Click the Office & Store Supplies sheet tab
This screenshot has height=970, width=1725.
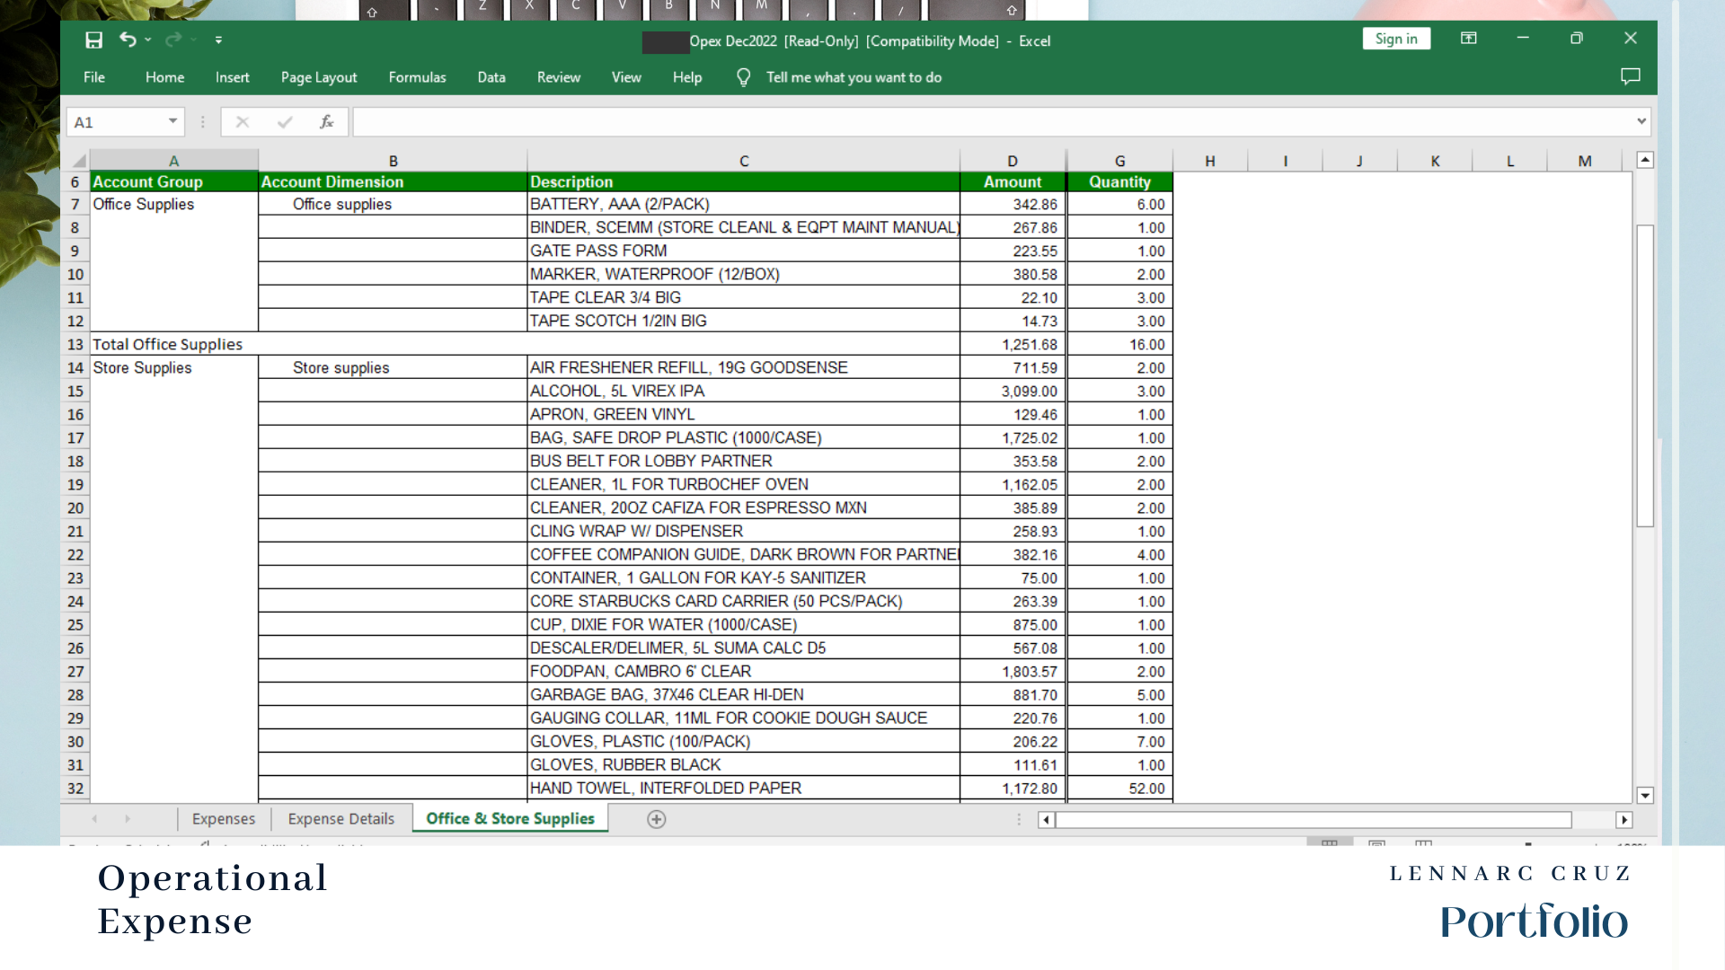[x=510, y=819]
